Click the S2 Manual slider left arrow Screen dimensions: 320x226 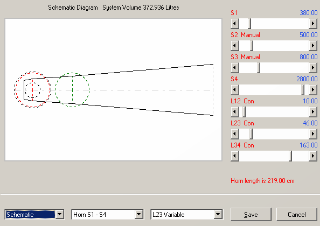coord(235,46)
